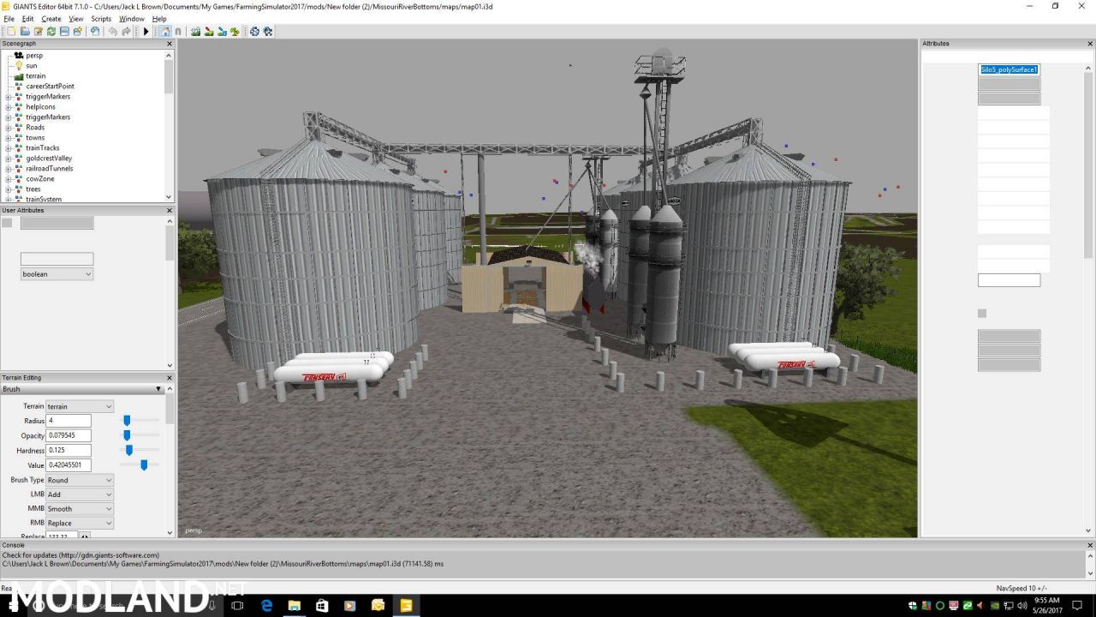Close the Attributes panel
Viewport: 1096px width, 617px height.
click(1089, 44)
